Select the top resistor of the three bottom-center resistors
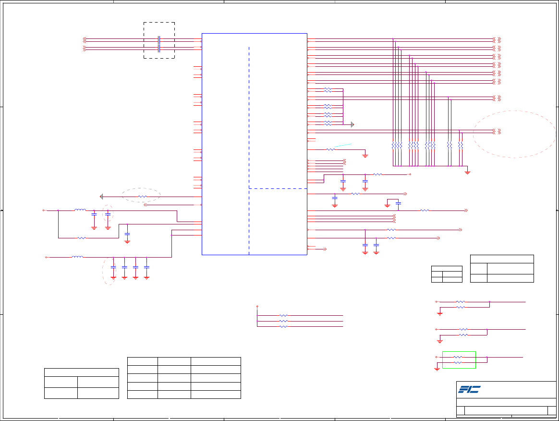Screen dimensions: 559x421 tap(283, 315)
